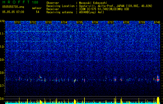Select the file name 0505050730.png

[x=13, y=7]
